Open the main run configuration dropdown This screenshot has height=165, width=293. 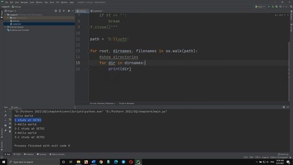click(x=260, y=6)
